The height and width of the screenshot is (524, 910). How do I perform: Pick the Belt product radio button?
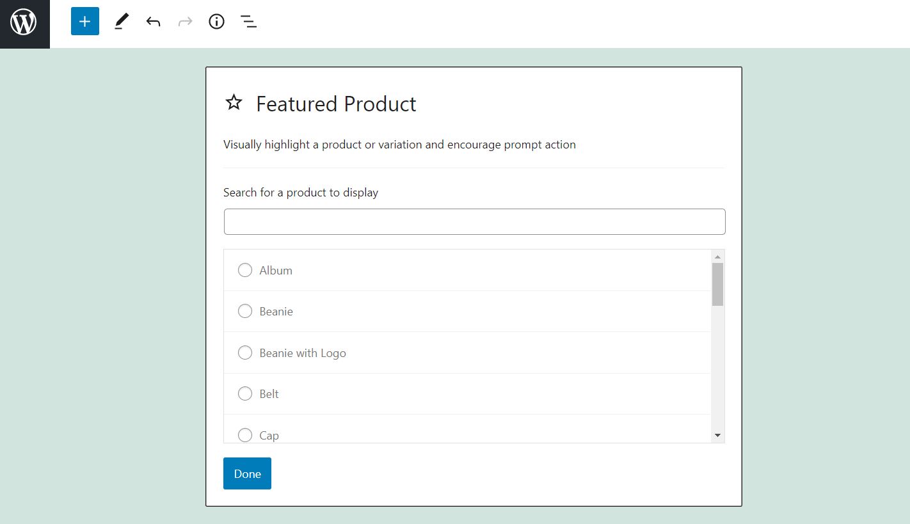pyautogui.click(x=244, y=393)
